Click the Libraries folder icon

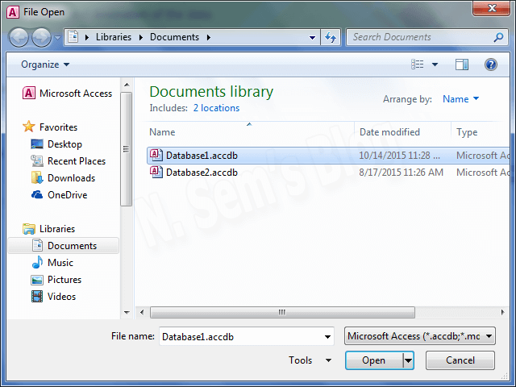[x=29, y=229]
